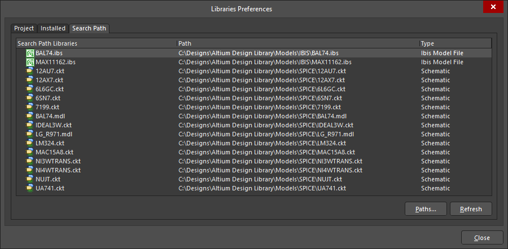Select the Search Path tab
The width and height of the screenshot is (508, 249).
89,29
